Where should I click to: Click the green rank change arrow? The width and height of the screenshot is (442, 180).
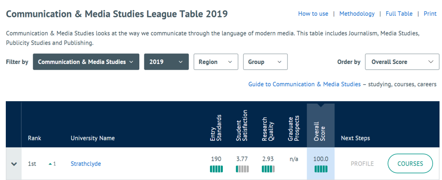pos(50,164)
